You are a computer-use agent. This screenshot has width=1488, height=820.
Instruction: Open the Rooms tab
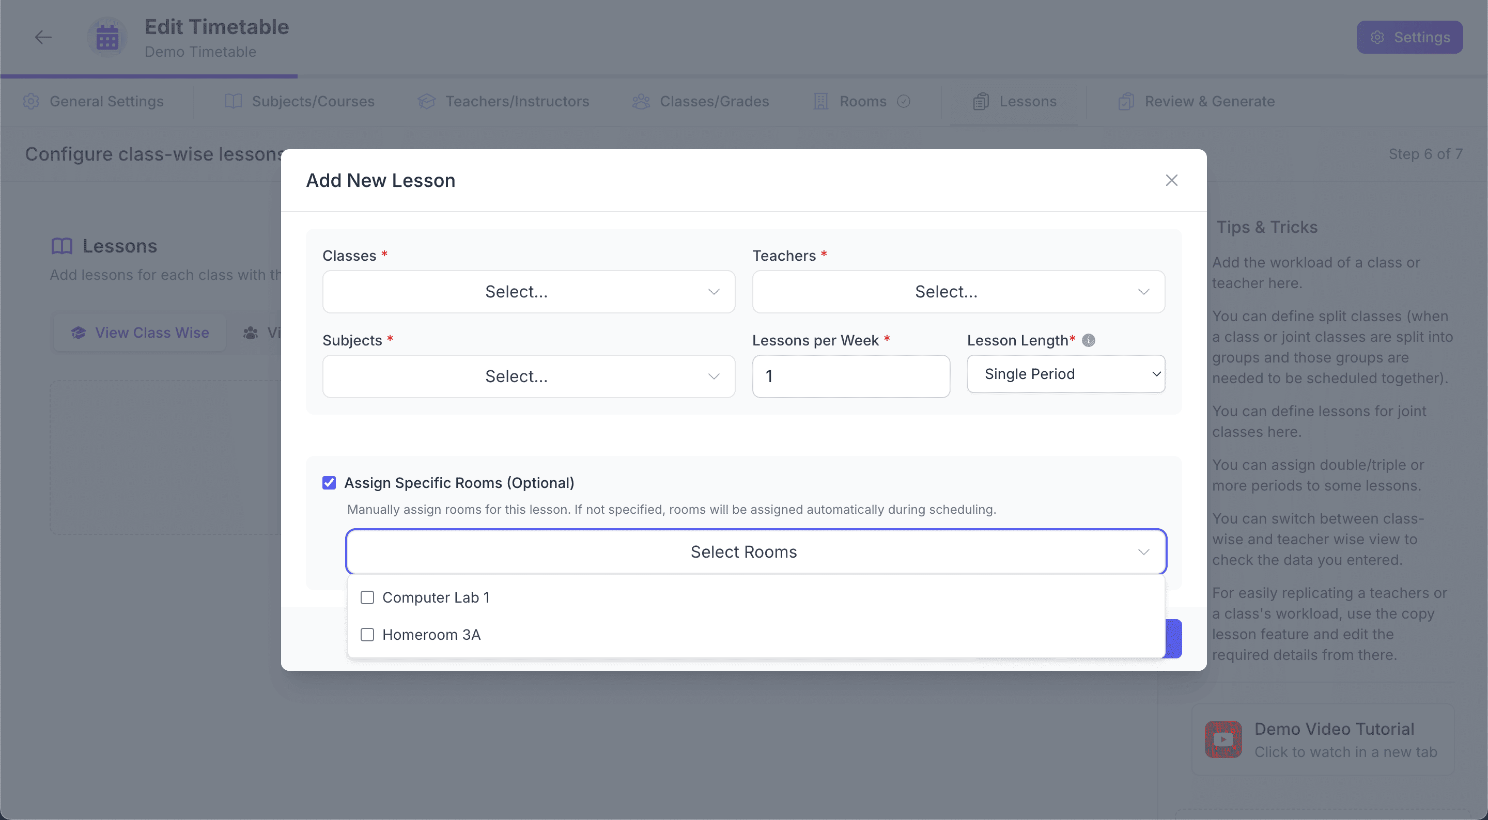click(862, 102)
